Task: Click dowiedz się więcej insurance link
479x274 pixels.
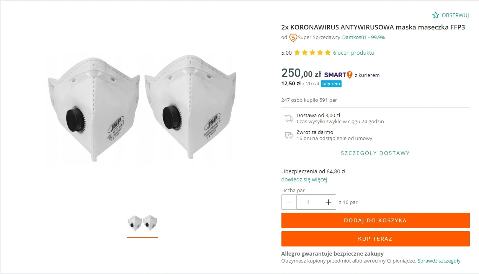Action: (304, 179)
